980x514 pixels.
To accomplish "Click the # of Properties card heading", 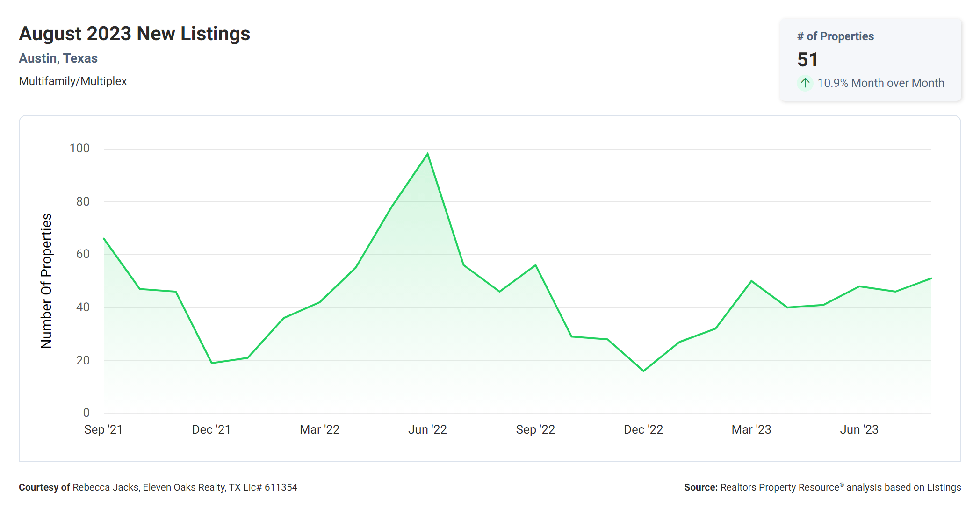I will pyautogui.click(x=835, y=36).
